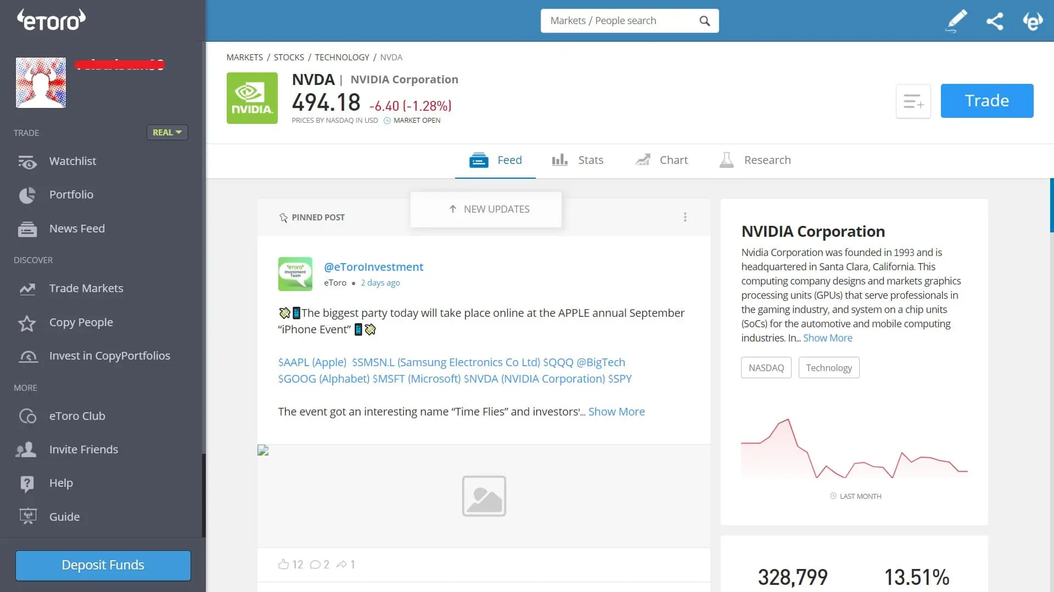
Task: Switch to the Stats tab
Action: tap(578, 160)
